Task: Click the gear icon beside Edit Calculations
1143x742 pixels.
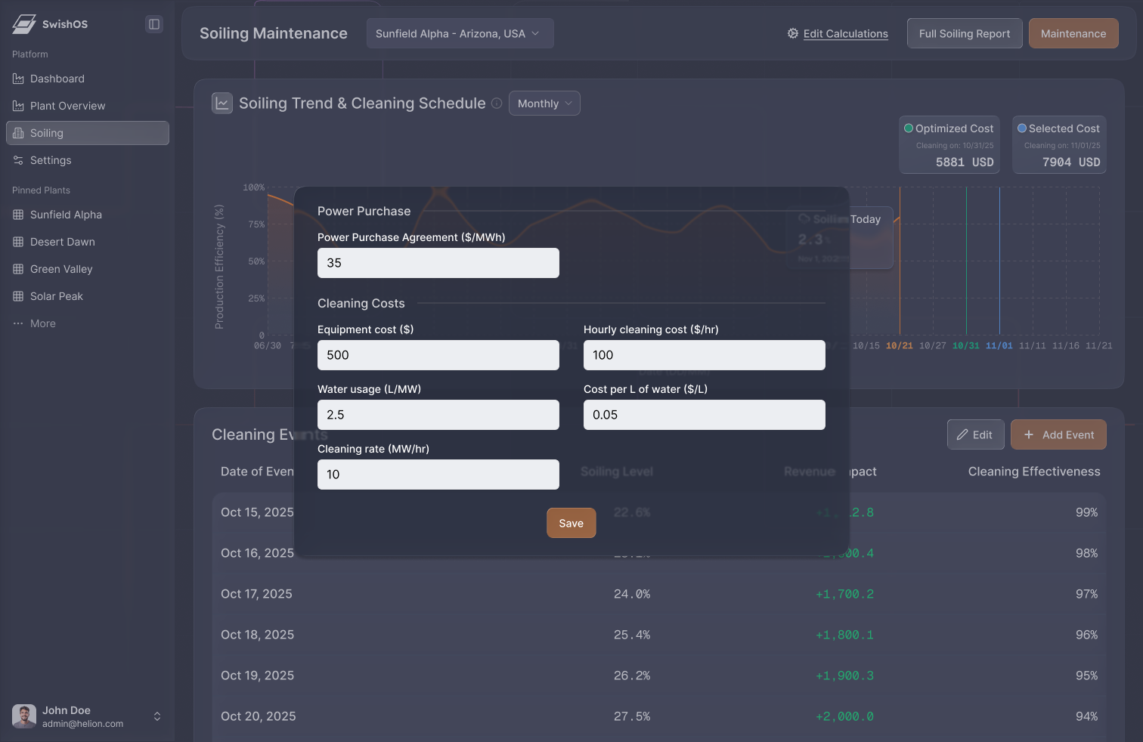Action: point(792,33)
